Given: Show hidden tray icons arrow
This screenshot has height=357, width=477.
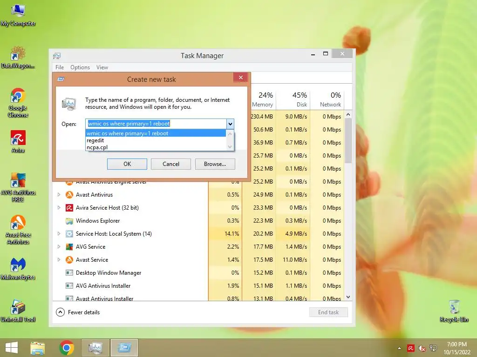Looking at the screenshot, I should (x=399, y=348).
